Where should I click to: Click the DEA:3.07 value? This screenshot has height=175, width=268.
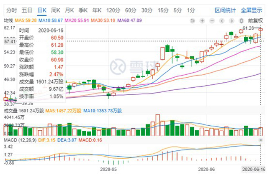coord(67,140)
